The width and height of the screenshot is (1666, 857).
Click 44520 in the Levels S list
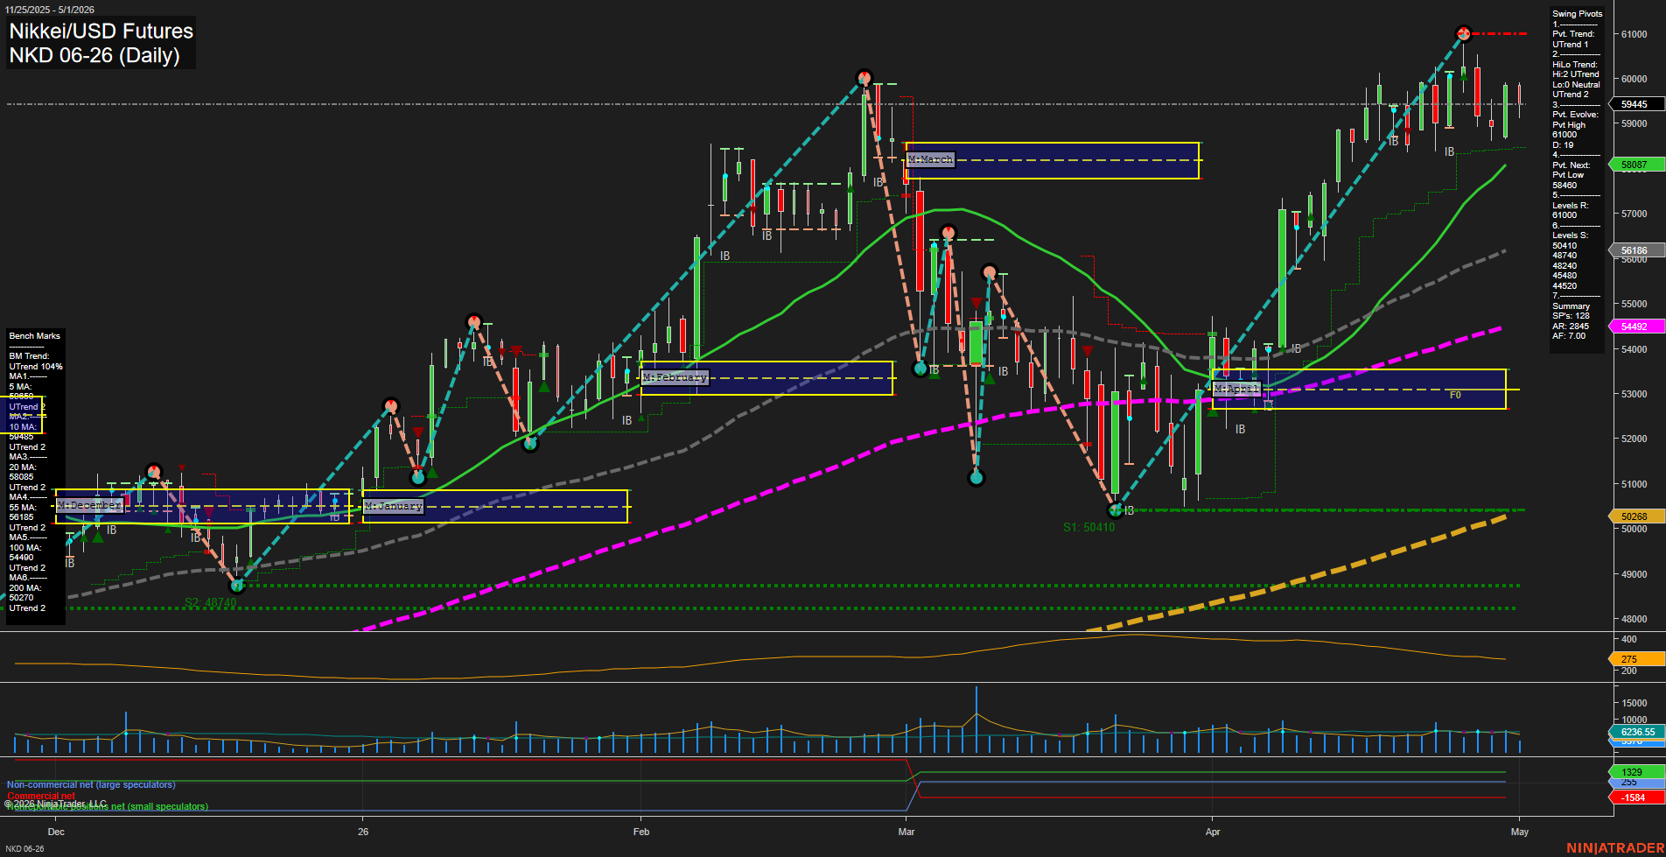1564,286
